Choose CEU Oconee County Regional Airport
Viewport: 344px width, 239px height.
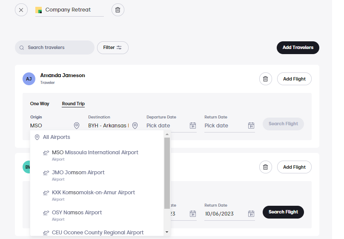[x=97, y=233]
